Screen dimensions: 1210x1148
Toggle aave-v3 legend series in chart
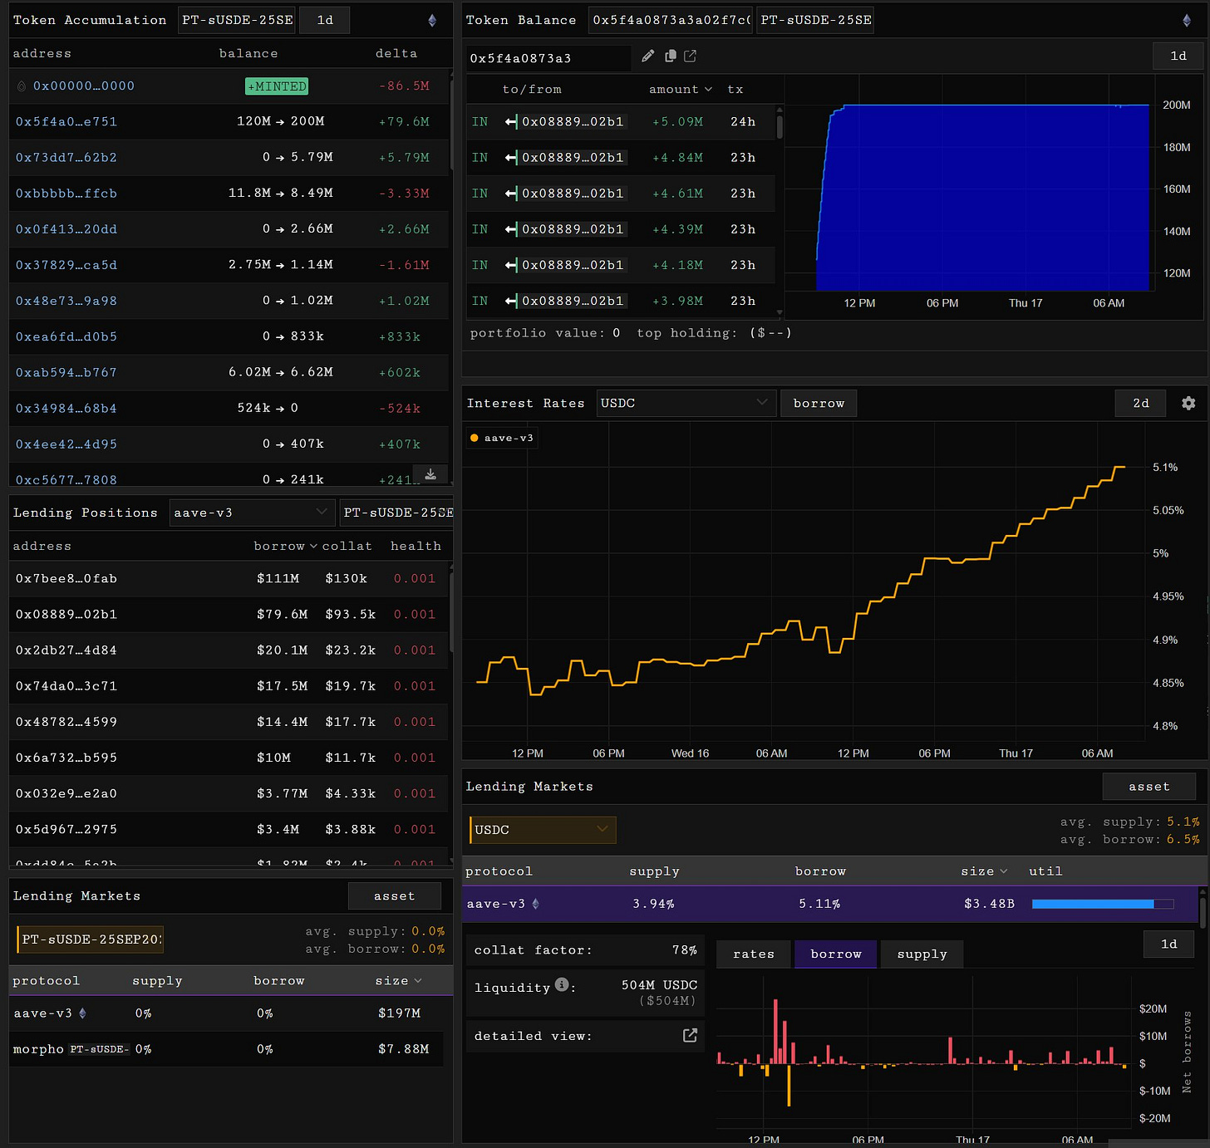click(x=502, y=438)
